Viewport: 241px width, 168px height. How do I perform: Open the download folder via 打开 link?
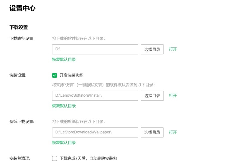[173, 49]
